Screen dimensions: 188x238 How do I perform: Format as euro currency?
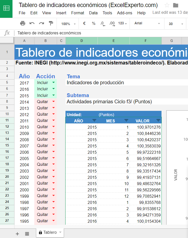click(x=84, y=23)
